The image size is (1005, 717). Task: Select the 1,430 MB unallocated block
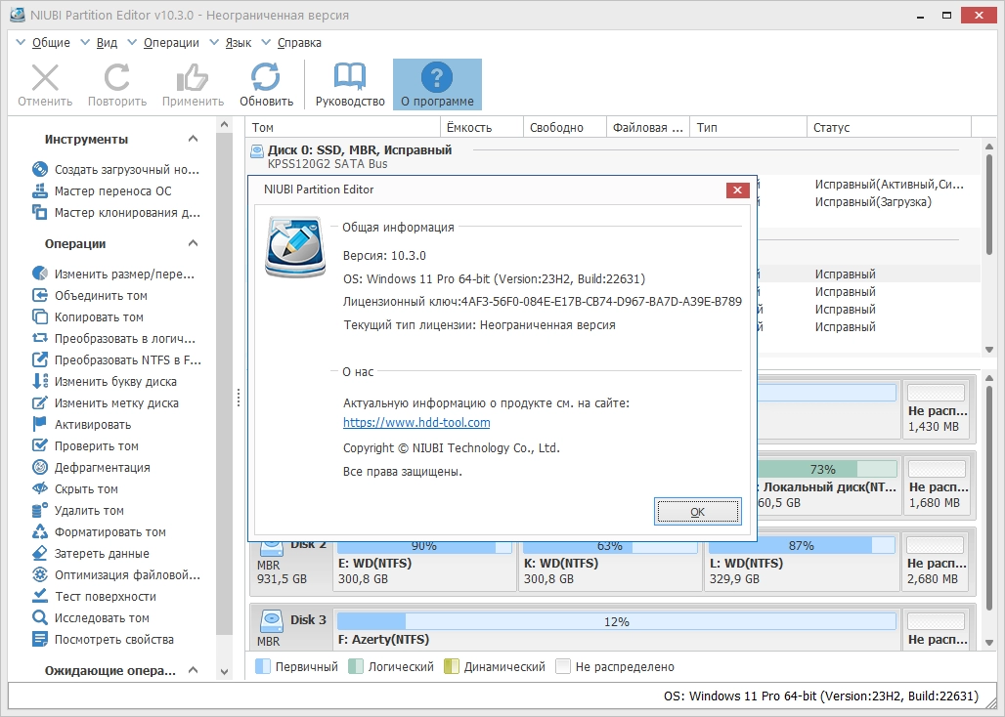[937, 409]
